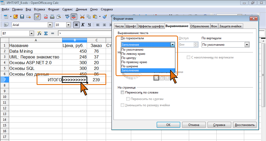The image size is (266, 141).
Task: Export directly as PDF icon
Action: pyautogui.click(x=46, y=17)
